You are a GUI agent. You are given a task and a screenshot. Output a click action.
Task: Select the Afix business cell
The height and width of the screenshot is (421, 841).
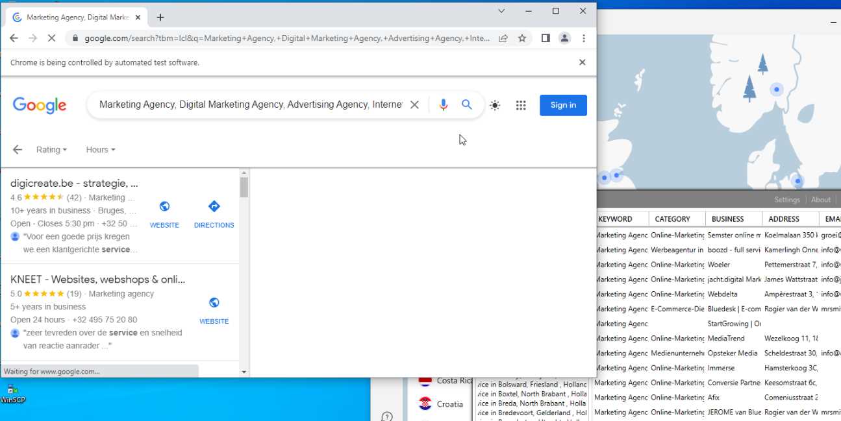[734, 398]
